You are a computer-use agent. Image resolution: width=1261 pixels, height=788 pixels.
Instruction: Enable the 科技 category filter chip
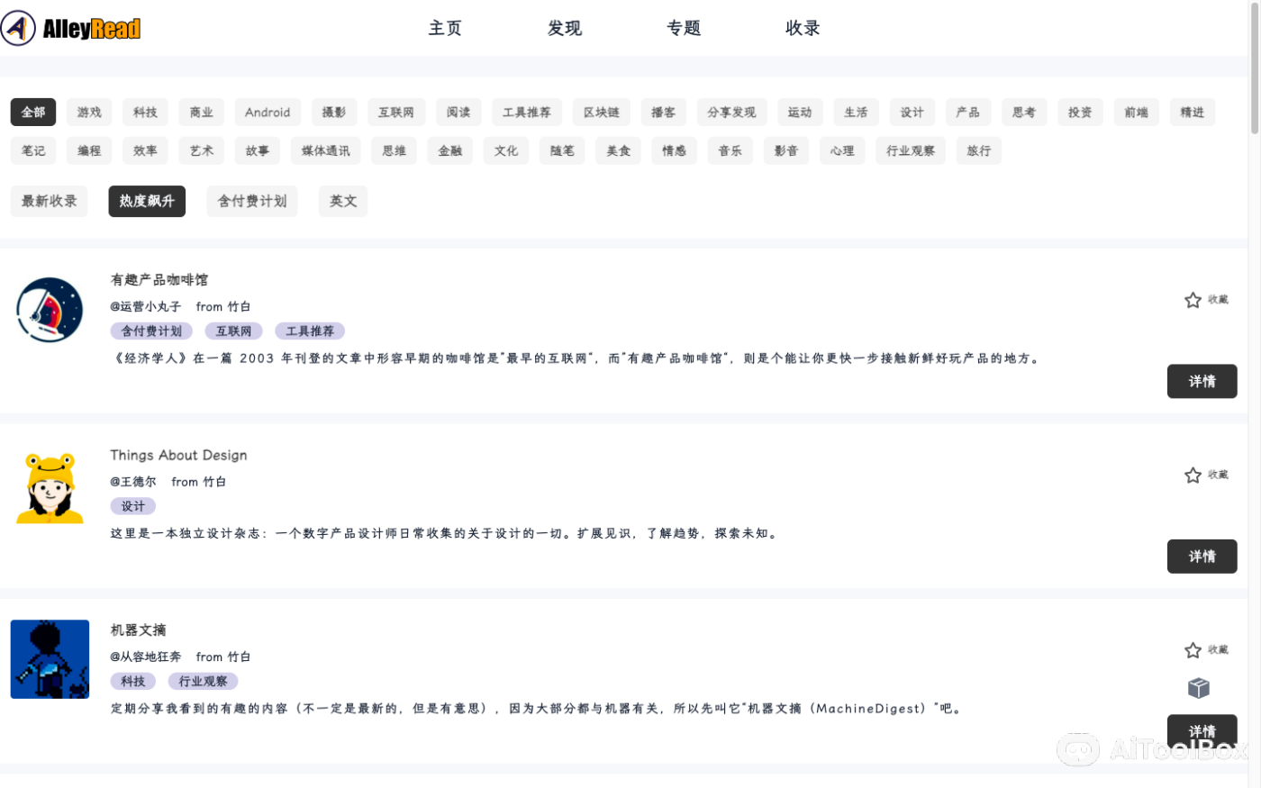point(144,112)
